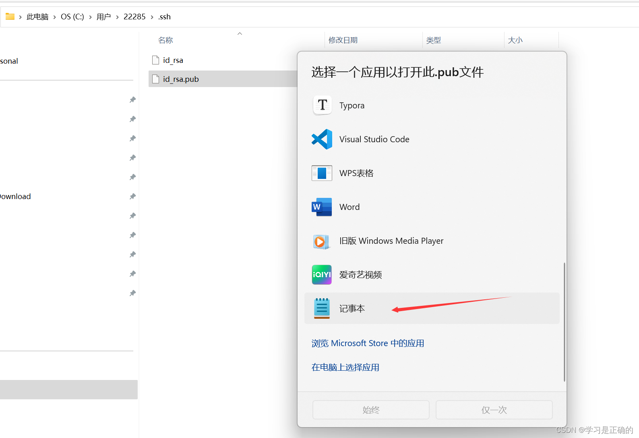This screenshot has width=639, height=438.
Task: Pick 旧版 Windows Media Player entry
Action: pyautogui.click(x=432, y=241)
